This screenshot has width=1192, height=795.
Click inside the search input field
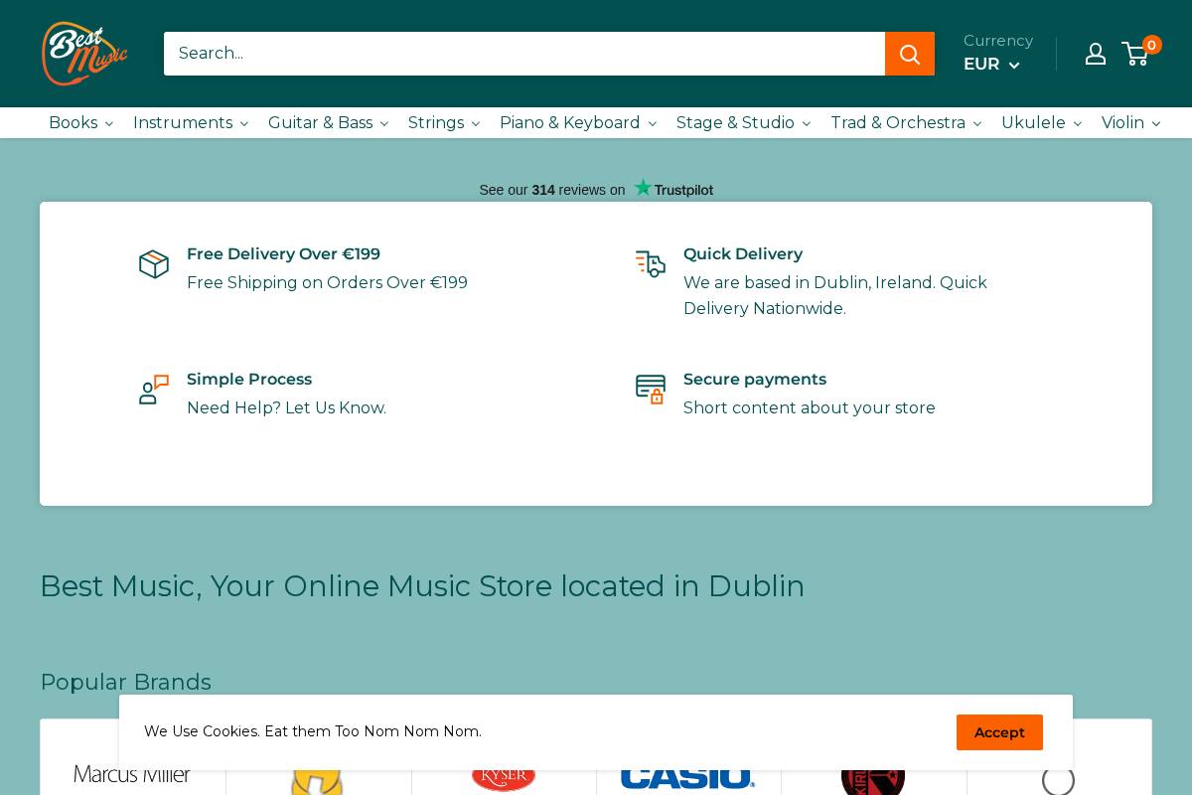click(x=524, y=54)
